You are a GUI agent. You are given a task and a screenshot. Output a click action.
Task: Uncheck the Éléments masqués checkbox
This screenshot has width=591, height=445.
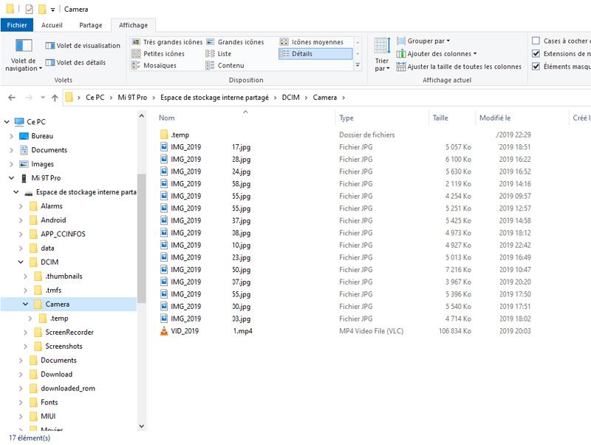tap(536, 67)
